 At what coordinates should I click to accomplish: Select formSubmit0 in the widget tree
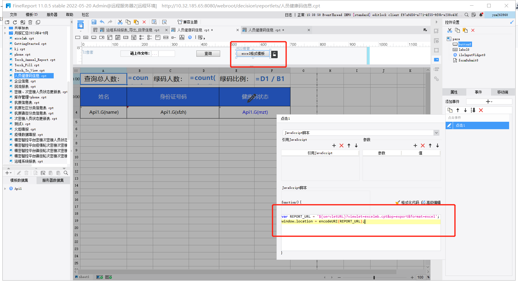click(468, 60)
